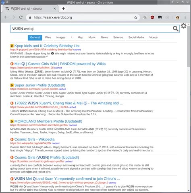
Task: Click favicon beside Mei Qi Cosmic Girls Wiki
Action: (x=12, y=64)
